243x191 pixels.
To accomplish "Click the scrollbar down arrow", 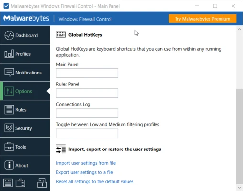I will (x=239, y=188).
